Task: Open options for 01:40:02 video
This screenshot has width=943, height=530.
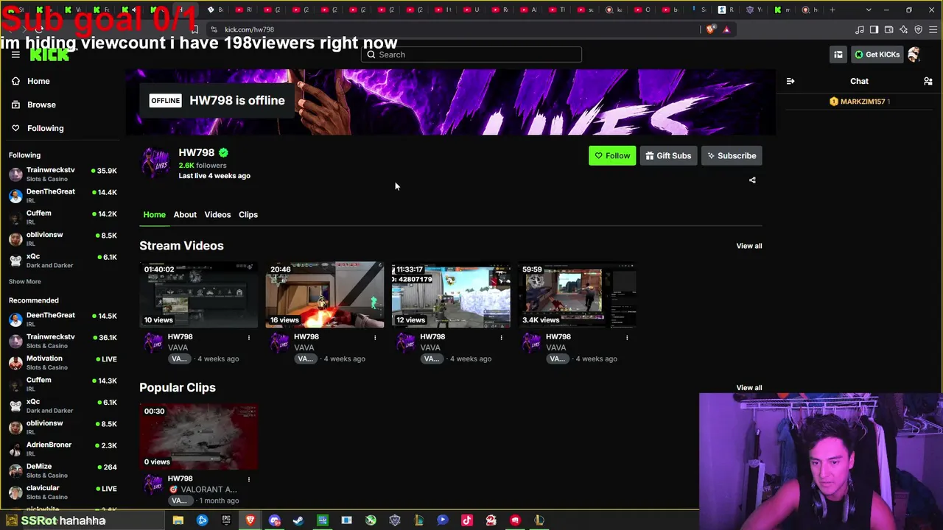Action: 249,337
